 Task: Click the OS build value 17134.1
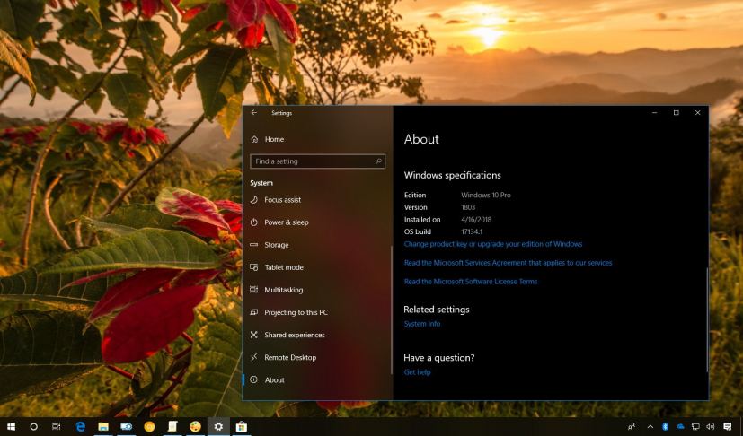[x=472, y=232]
